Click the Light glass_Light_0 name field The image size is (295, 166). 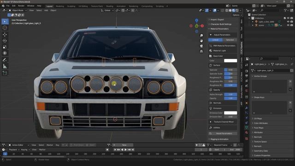point(273,71)
